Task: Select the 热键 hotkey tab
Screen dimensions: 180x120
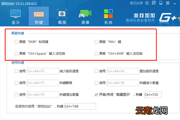Action: (39, 16)
